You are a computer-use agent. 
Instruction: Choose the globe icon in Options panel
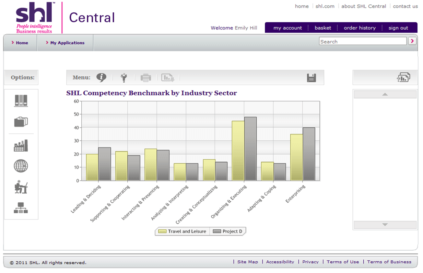[21, 166]
